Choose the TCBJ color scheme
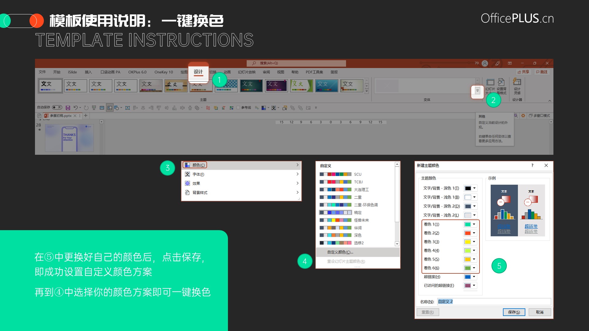 tap(341, 182)
